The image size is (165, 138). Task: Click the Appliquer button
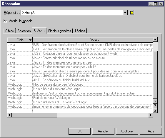coord(127,131)
